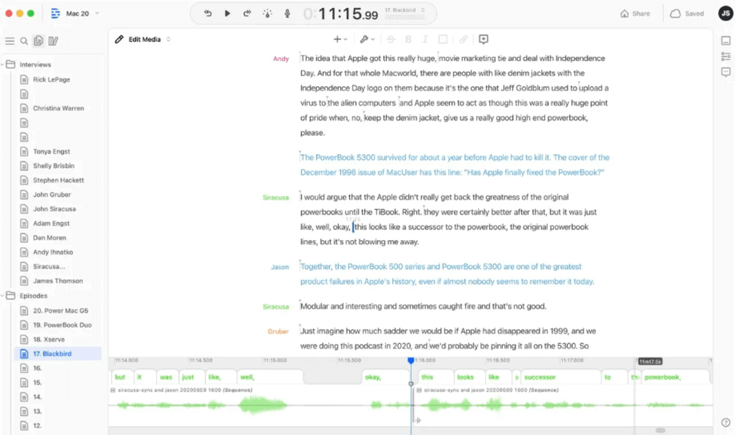735x435 pixels.
Task: Open the panel layout icon at right
Action: click(725, 41)
